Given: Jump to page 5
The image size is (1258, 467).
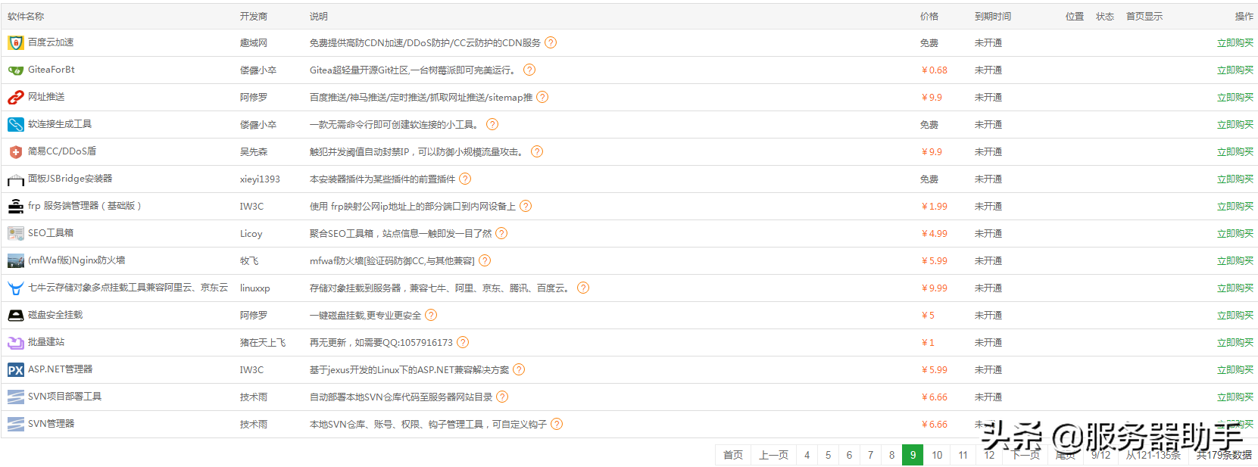Looking at the screenshot, I should click(829, 455).
